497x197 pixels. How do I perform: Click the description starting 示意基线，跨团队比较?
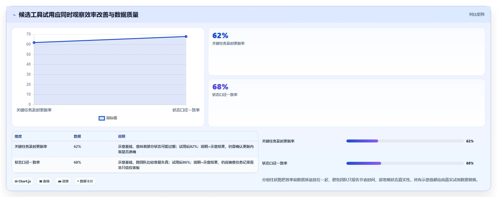[x=186, y=165]
